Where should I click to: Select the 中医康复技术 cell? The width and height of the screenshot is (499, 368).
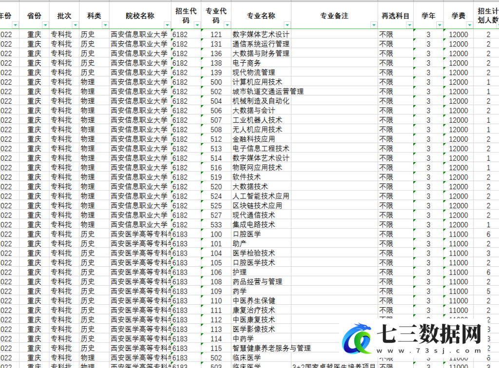tap(261, 320)
